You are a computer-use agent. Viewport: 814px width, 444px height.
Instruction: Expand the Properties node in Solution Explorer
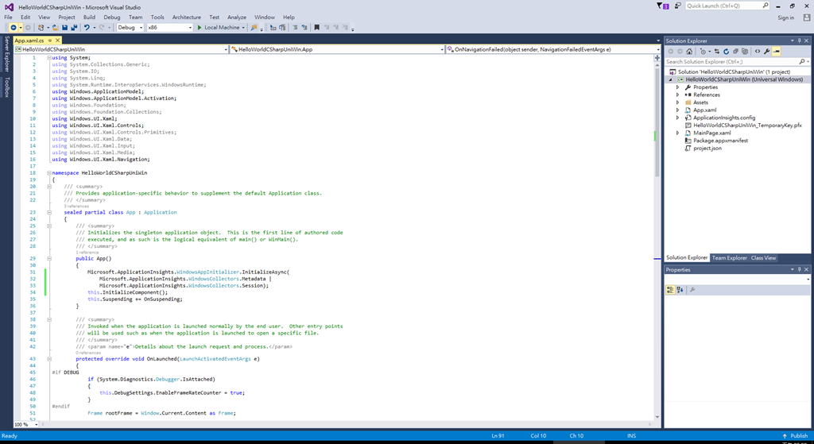pyautogui.click(x=677, y=87)
